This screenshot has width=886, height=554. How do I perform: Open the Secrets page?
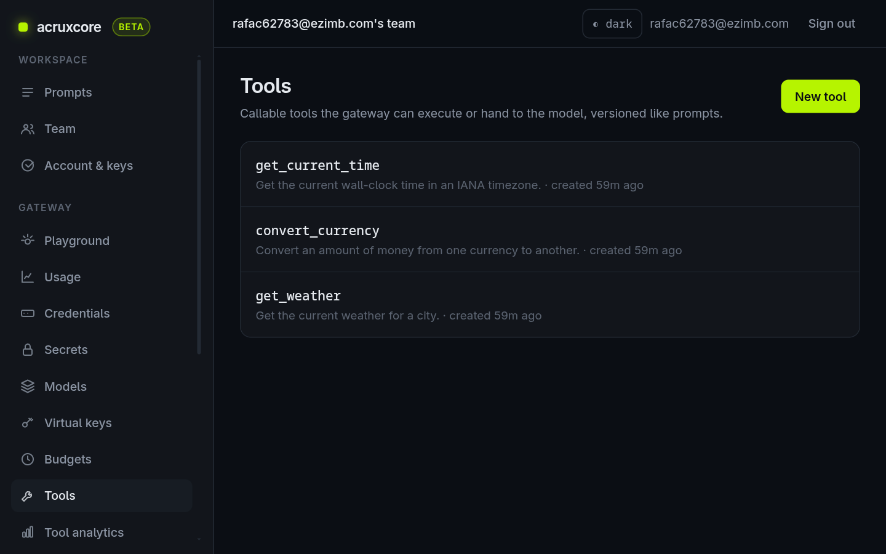(102, 350)
